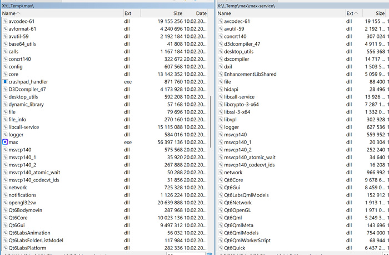Click size value 966 992 in right panel

376,172
